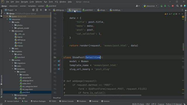Open Bookmarks tool window stripe
Screen dimensions: 187x105
pyautogui.click(x=1, y=80)
